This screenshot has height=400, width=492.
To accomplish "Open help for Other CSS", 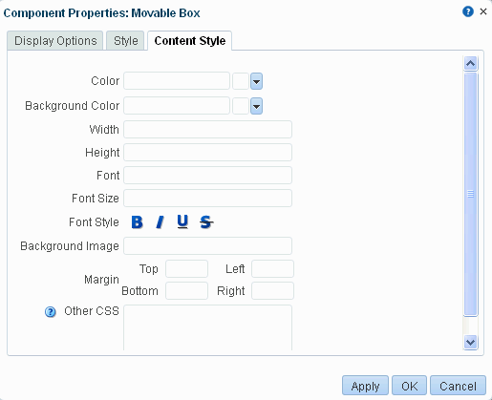I will click(51, 312).
